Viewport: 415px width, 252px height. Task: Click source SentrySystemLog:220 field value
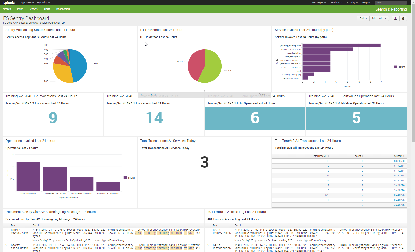[x=78, y=240]
